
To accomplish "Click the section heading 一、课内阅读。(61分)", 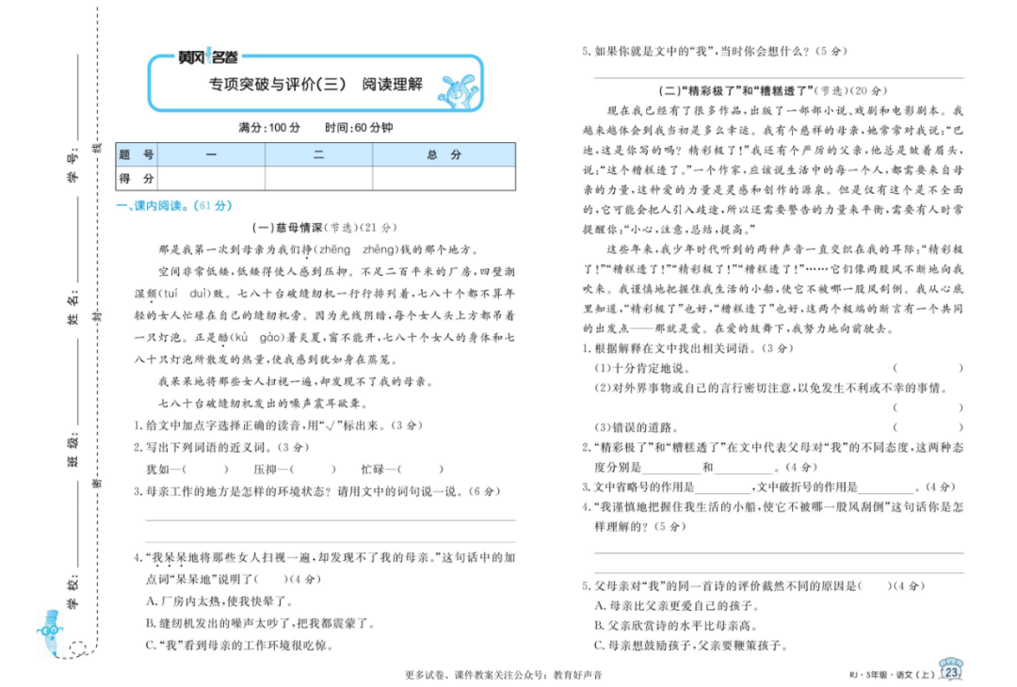I will coord(174,205).
